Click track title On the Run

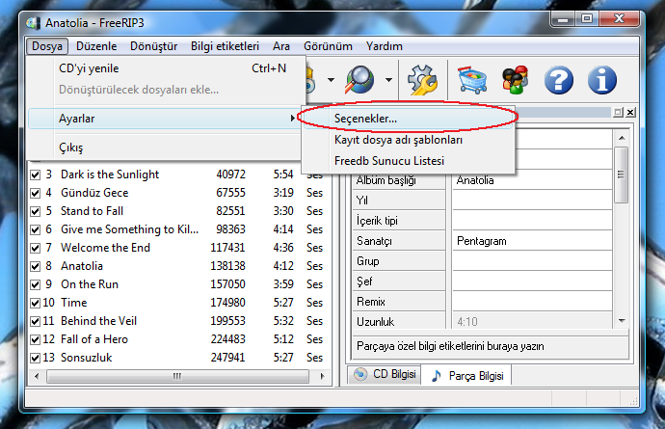tap(90, 284)
